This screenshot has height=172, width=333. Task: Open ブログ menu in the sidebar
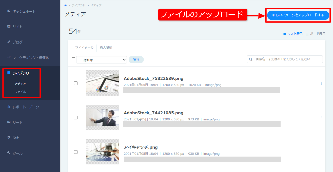[x=18, y=42]
